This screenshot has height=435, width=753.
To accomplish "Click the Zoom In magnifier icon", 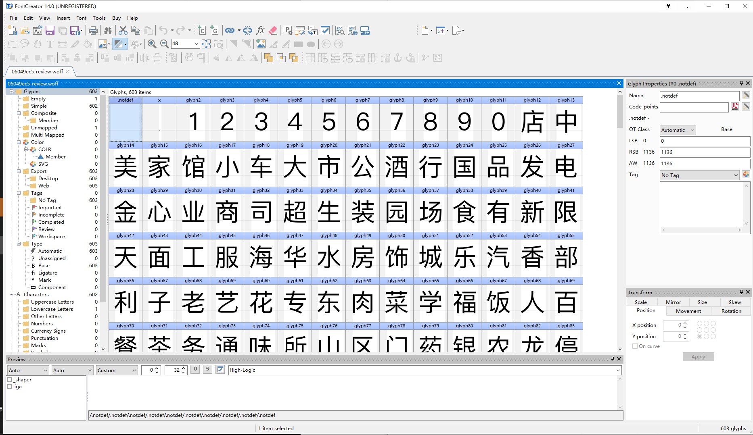I will 152,44.
